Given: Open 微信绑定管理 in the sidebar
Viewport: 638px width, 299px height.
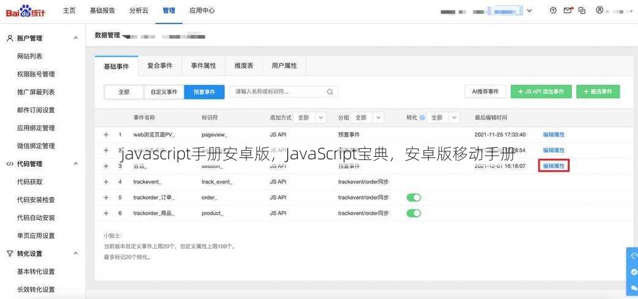Looking at the screenshot, I should (36, 145).
